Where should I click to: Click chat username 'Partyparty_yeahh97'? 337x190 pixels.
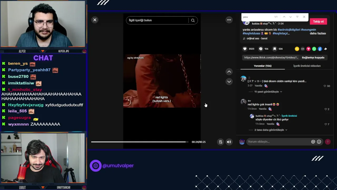pos(29,70)
